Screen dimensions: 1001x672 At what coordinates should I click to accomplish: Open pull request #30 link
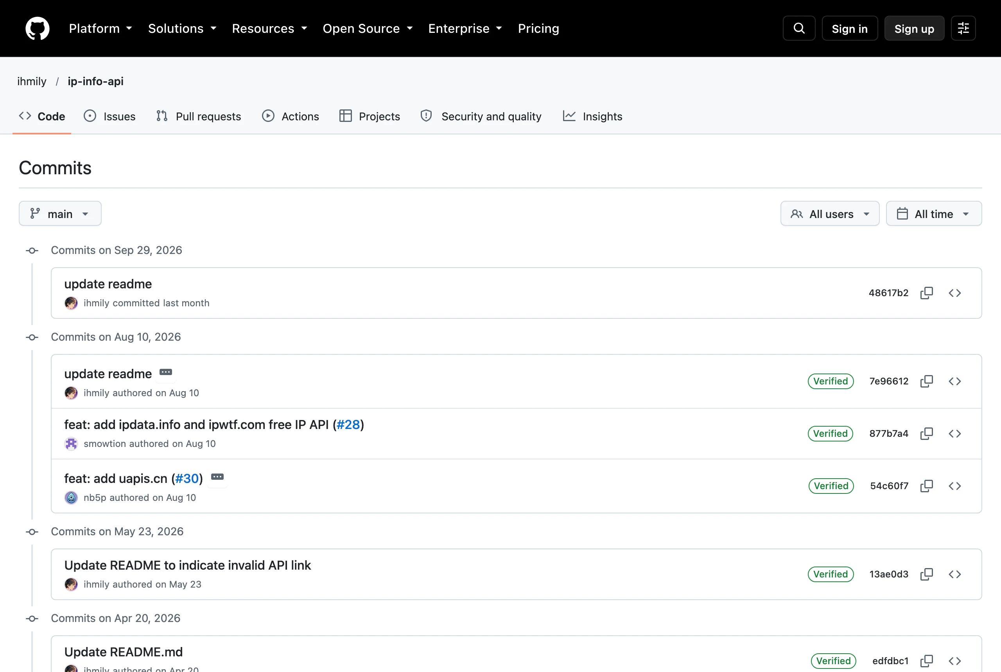pyautogui.click(x=187, y=478)
